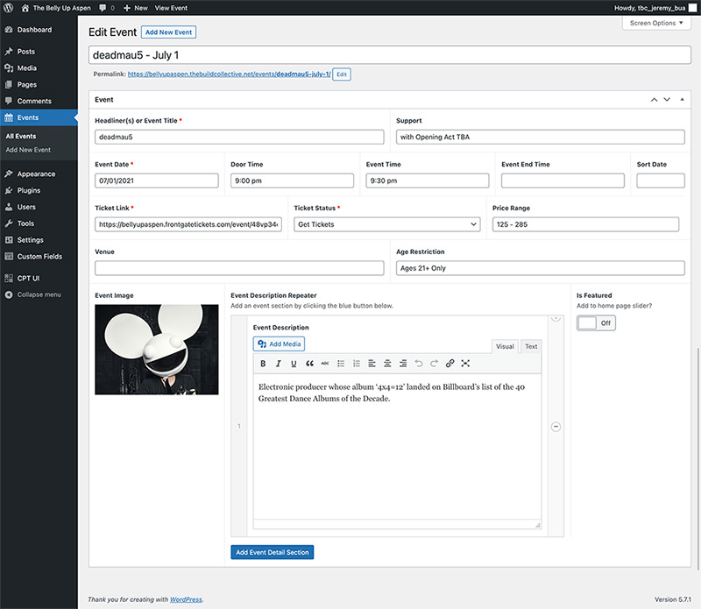
Task: Click the Price Range field
Action: coord(585,224)
